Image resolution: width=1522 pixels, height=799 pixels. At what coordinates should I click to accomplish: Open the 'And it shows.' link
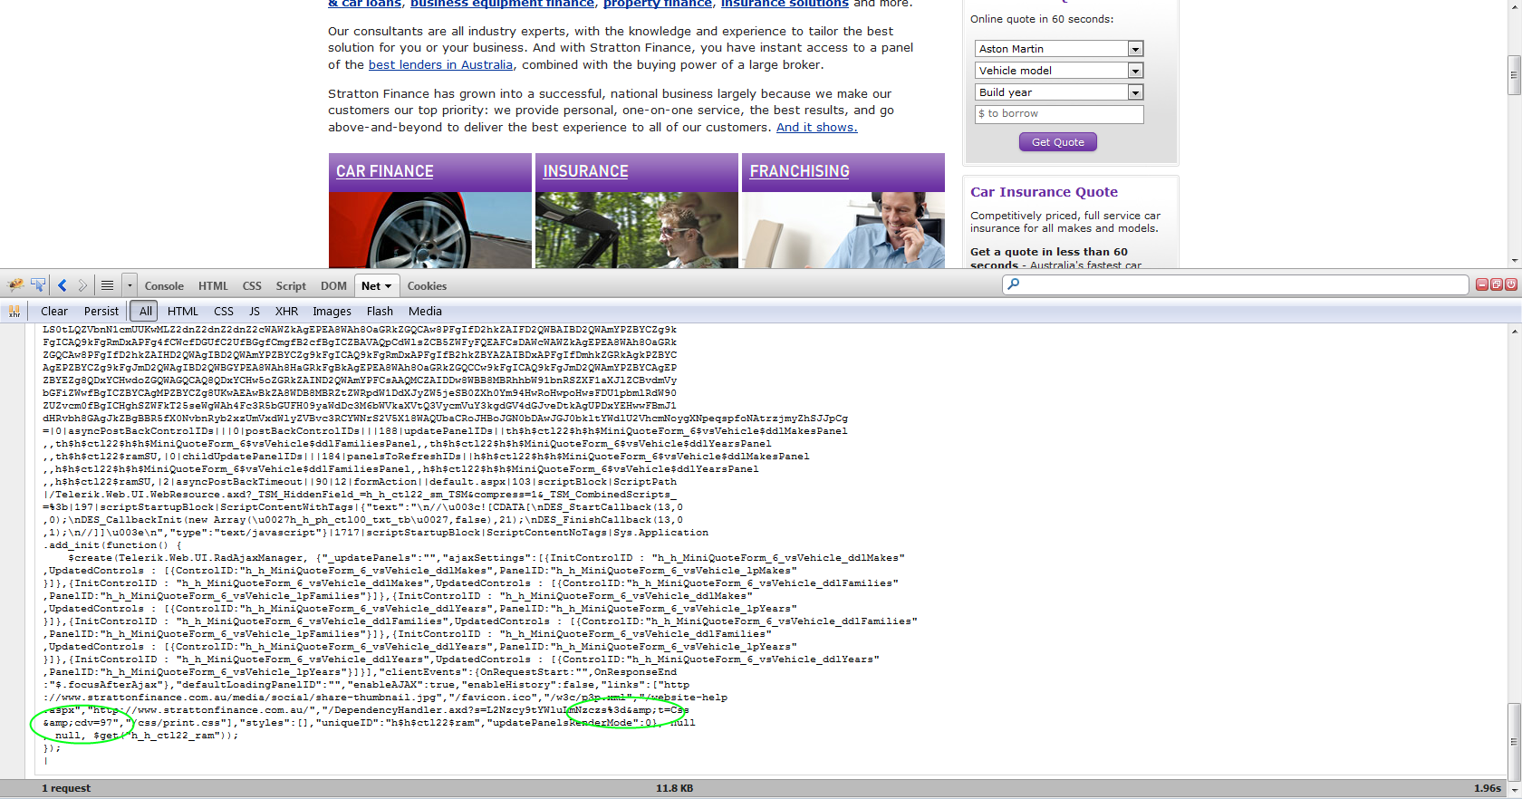(816, 128)
